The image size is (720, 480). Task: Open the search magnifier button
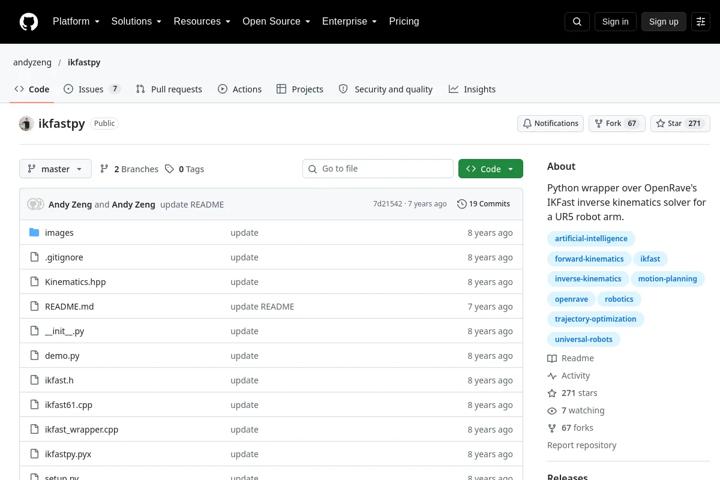point(577,22)
